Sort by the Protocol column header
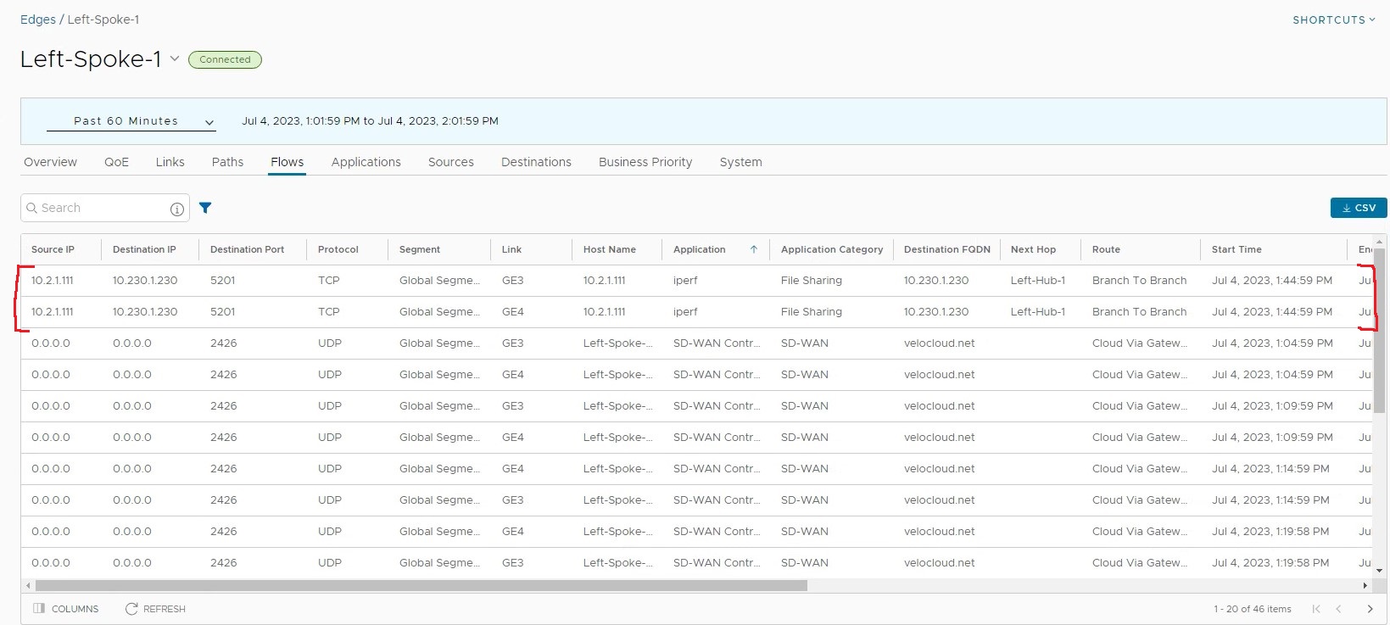 [x=338, y=249]
